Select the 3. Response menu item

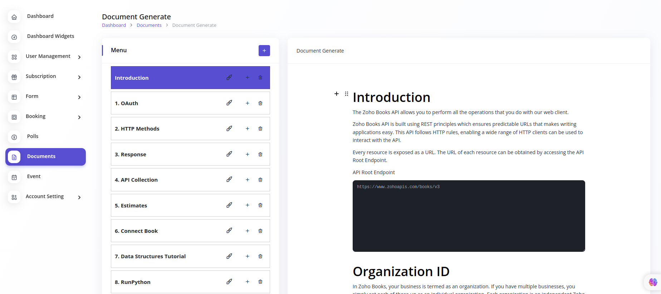[190, 154]
